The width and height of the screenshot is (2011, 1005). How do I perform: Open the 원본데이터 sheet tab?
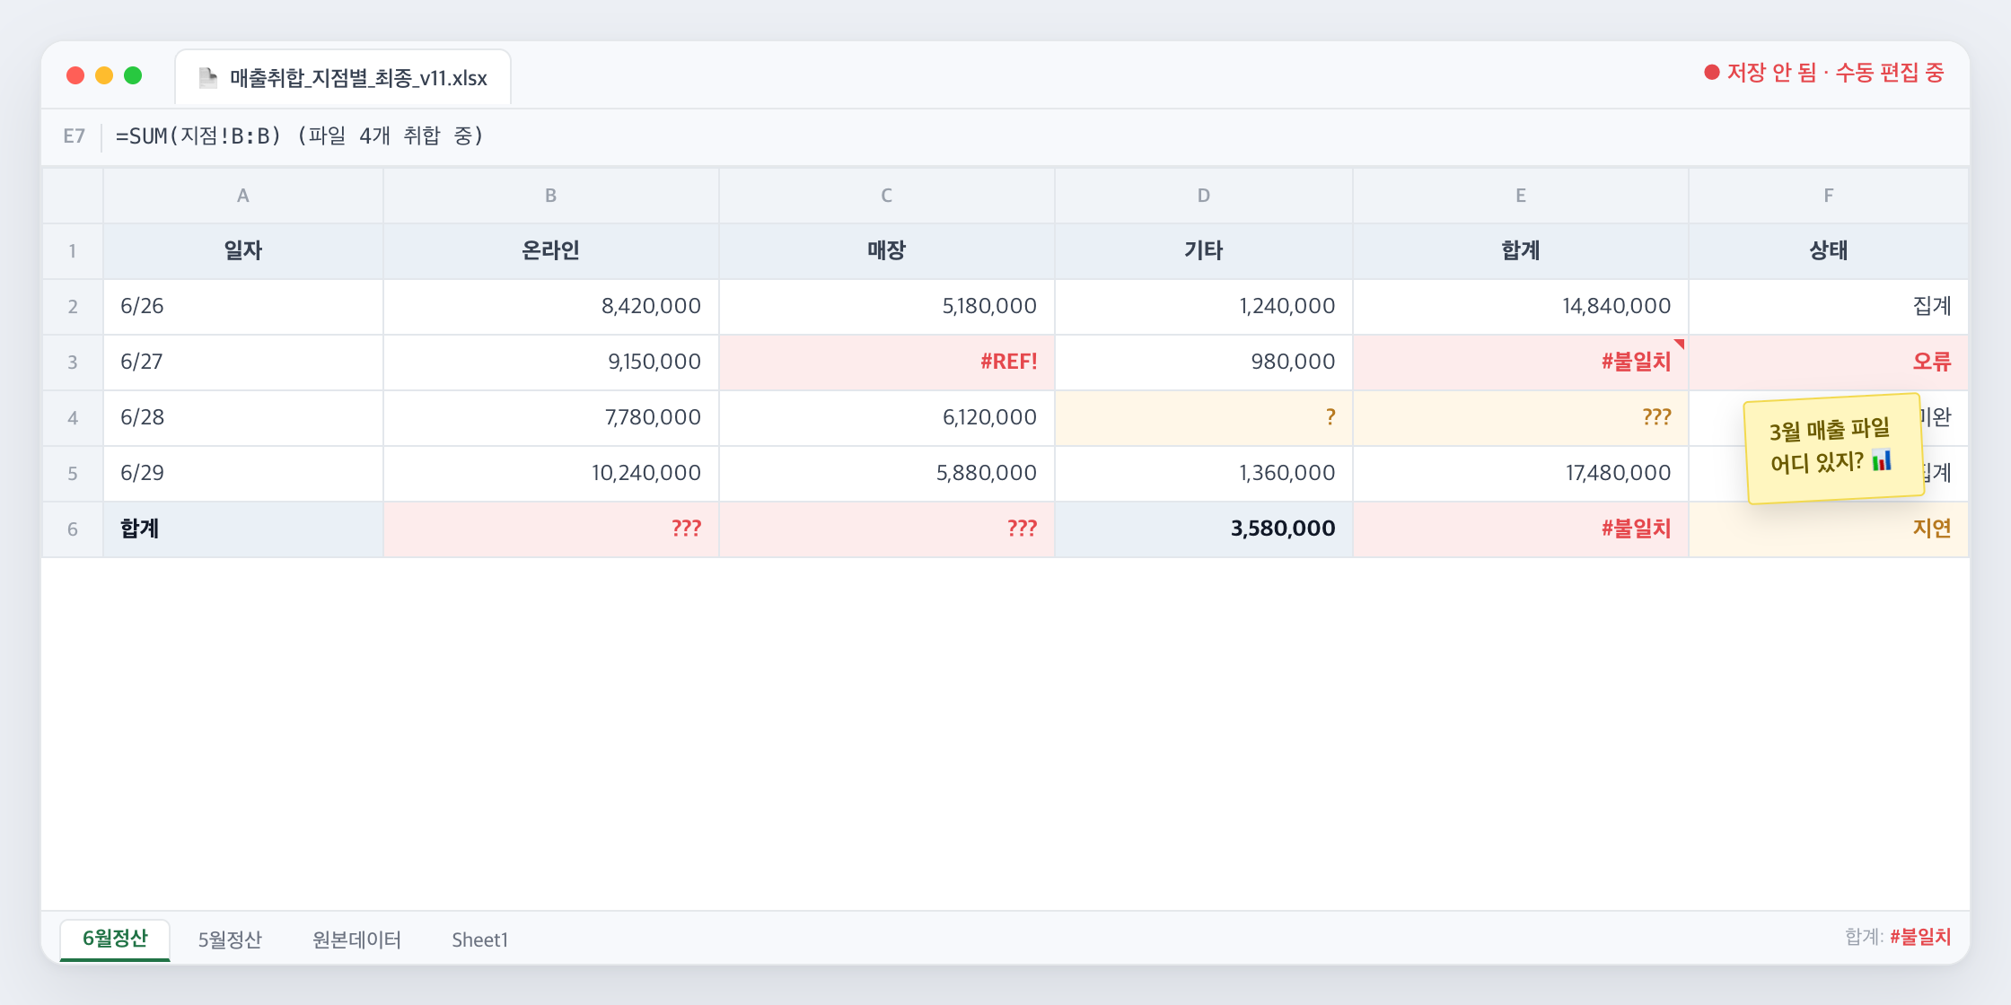pyautogui.click(x=356, y=939)
